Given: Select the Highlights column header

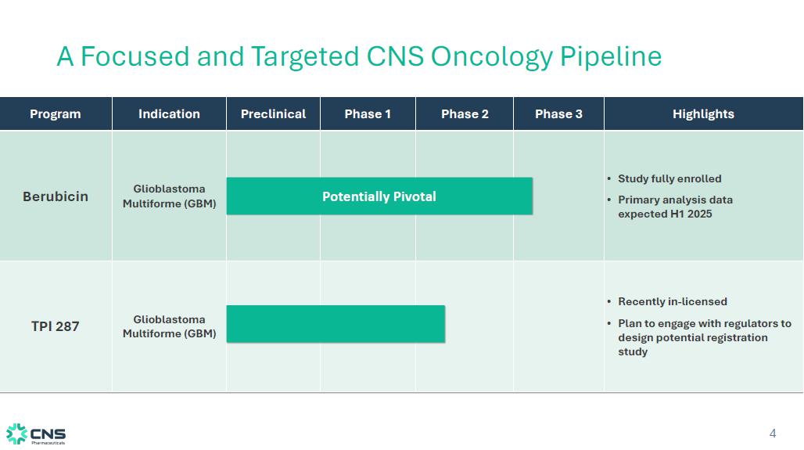Looking at the screenshot, I should (703, 114).
